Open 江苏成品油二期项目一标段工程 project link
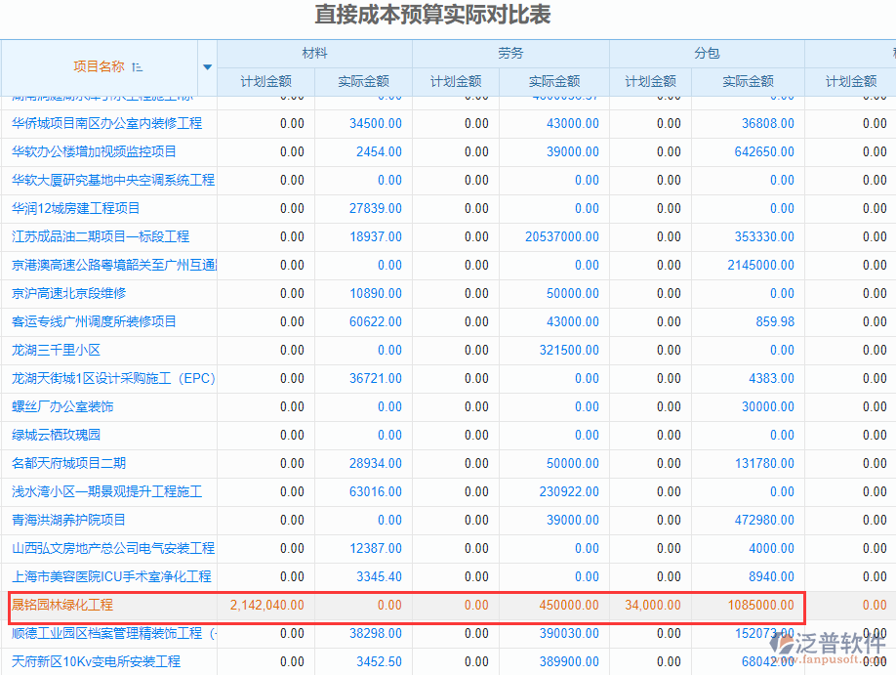This screenshot has height=675, width=896. pos(101,236)
